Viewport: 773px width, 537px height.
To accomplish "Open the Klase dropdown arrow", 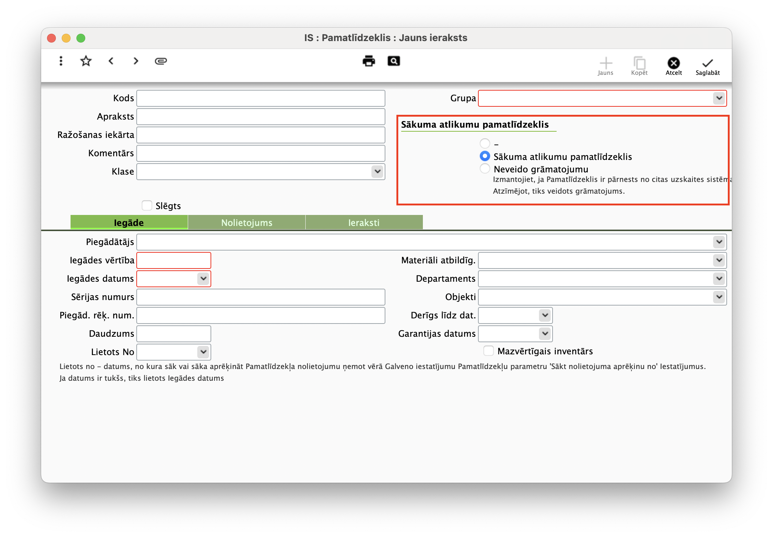I will 377,172.
